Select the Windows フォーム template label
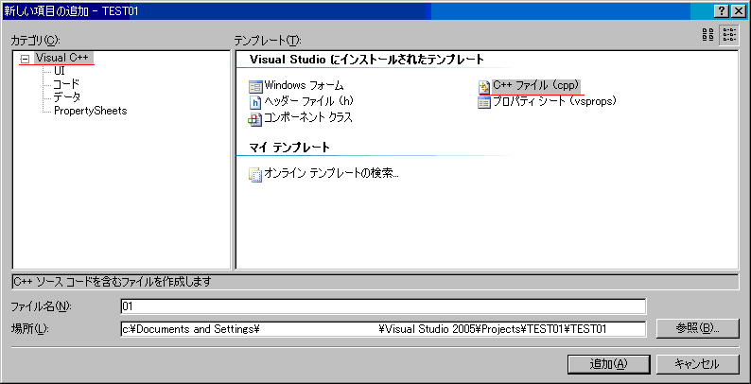The width and height of the screenshot is (751, 384). [x=304, y=86]
